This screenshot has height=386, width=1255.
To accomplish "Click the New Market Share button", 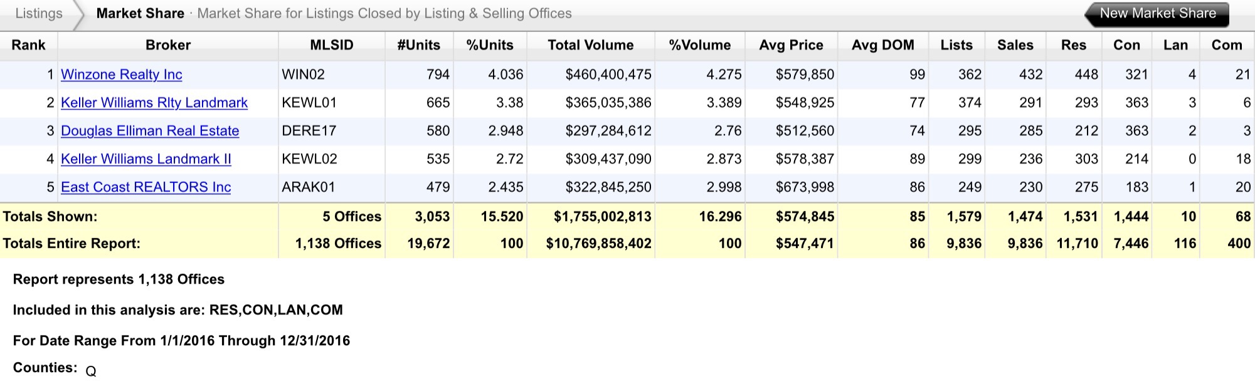I will pos(1157,14).
